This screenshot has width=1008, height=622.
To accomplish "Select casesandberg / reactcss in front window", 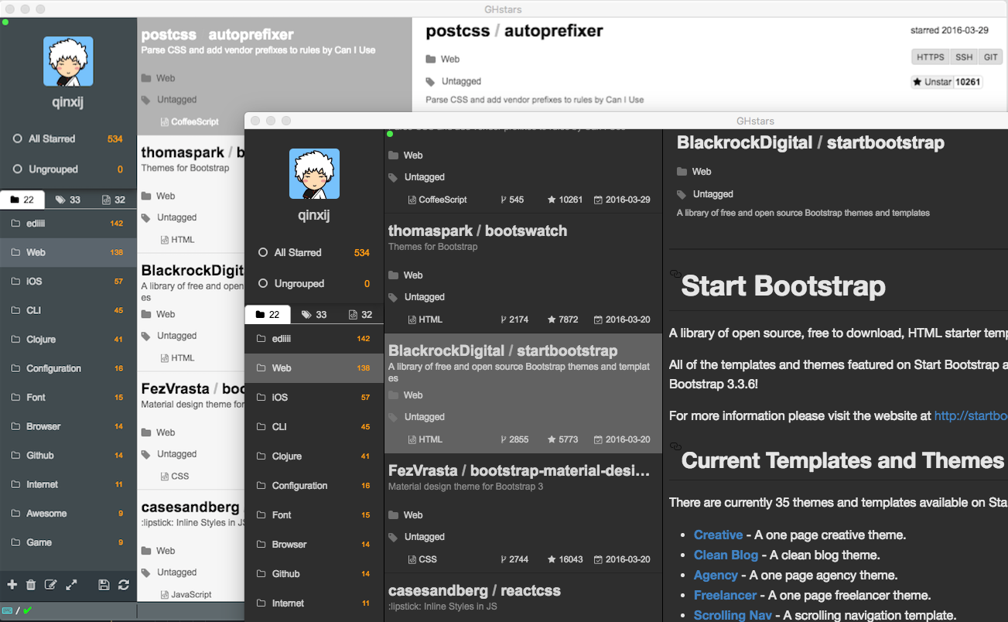I will point(523,597).
